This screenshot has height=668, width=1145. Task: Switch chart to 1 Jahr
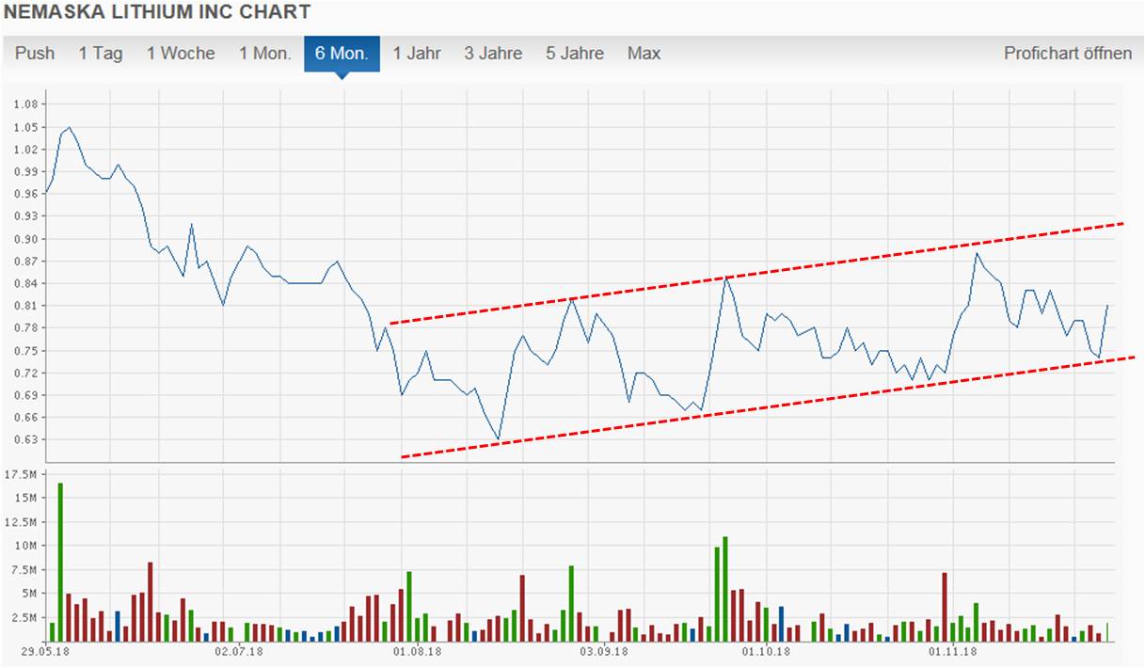tap(417, 54)
